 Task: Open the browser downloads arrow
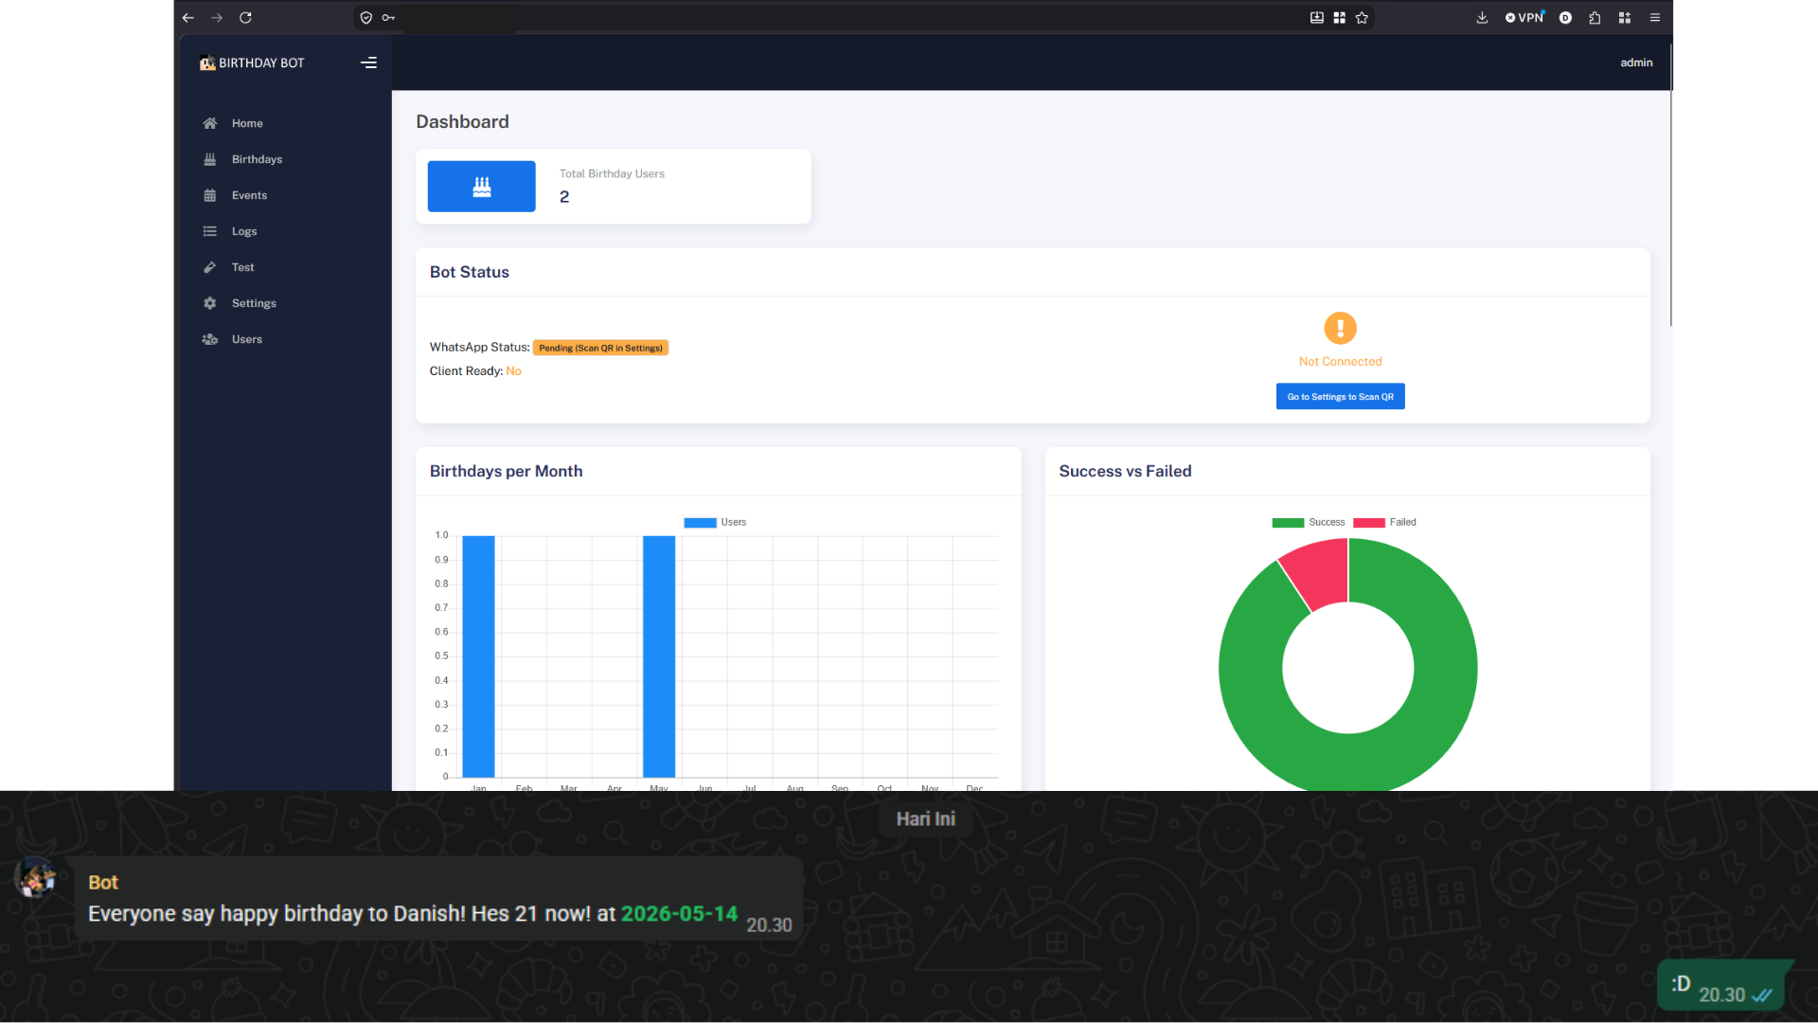click(1482, 18)
